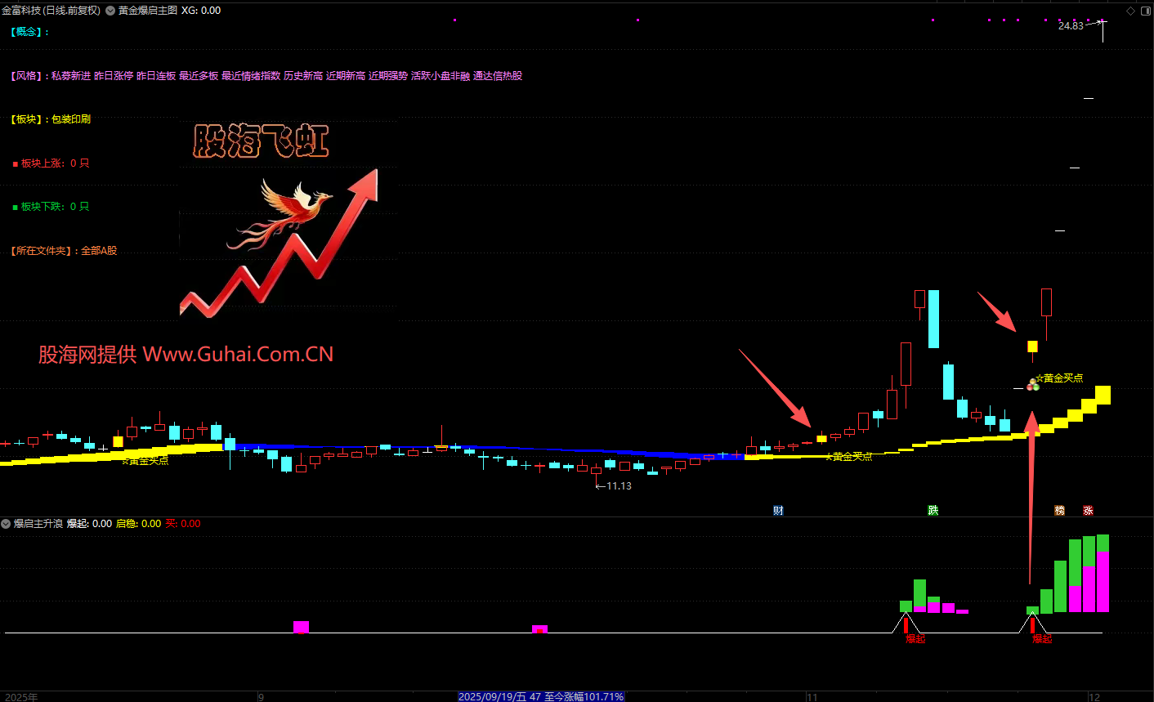Toggle the side panel icon at top right
Image resolution: width=1154 pixels, height=702 pixels.
1144,11
